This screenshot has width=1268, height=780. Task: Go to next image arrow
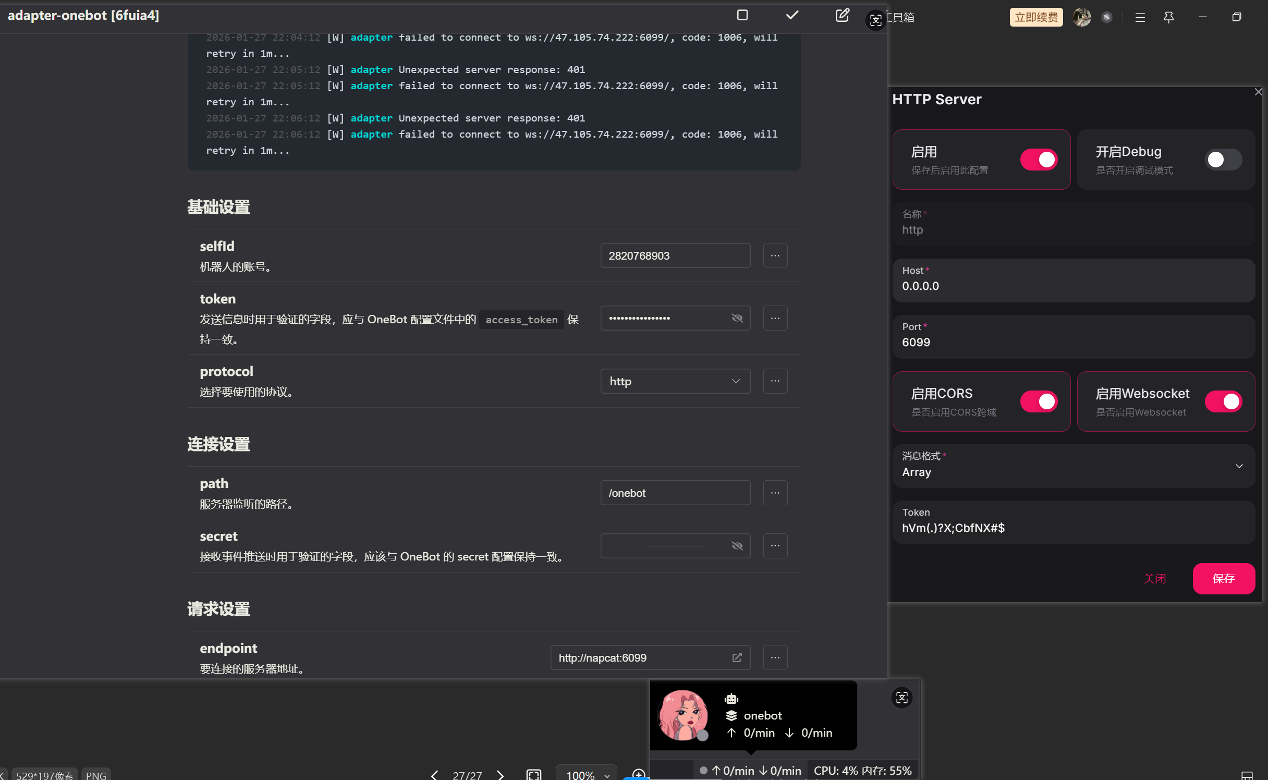(x=501, y=775)
